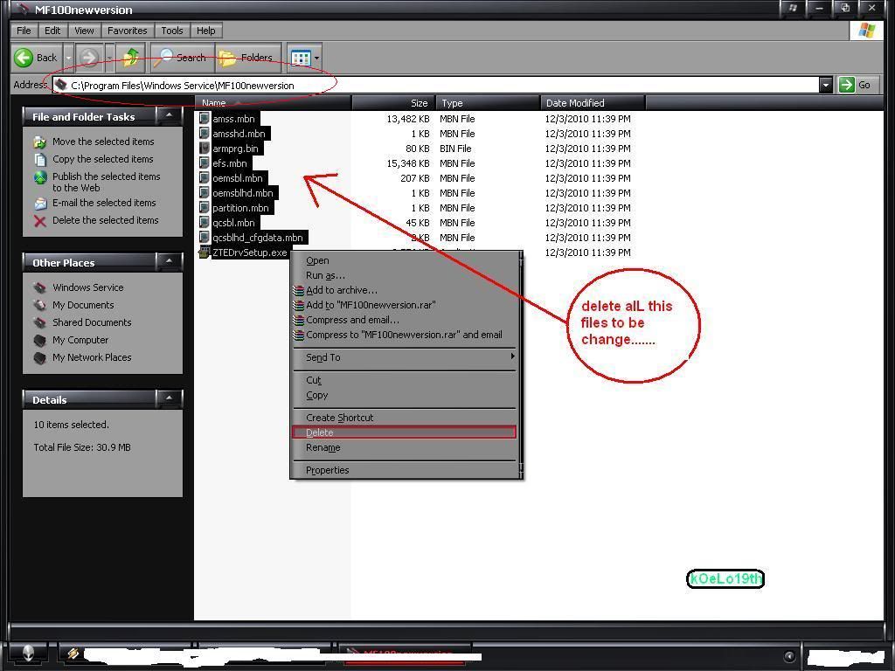The image size is (895, 671).
Task: Sort by Date Modified column
Action: [x=593, y=103]
